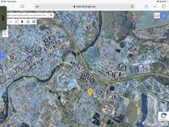
Task: Zoom out with the minus button
Action: (x=5, y=34)
